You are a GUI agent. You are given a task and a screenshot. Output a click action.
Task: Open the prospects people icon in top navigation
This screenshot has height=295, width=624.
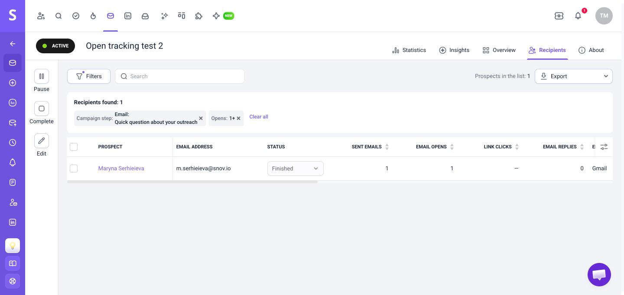[41, 16]
